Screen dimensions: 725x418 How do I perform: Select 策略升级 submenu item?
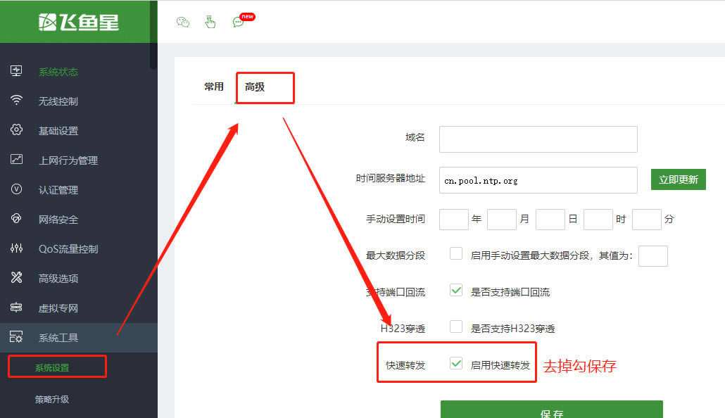pos(52,399)
